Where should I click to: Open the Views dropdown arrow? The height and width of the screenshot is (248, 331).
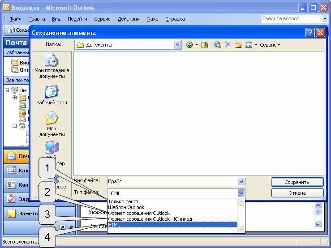coord(256,45)
